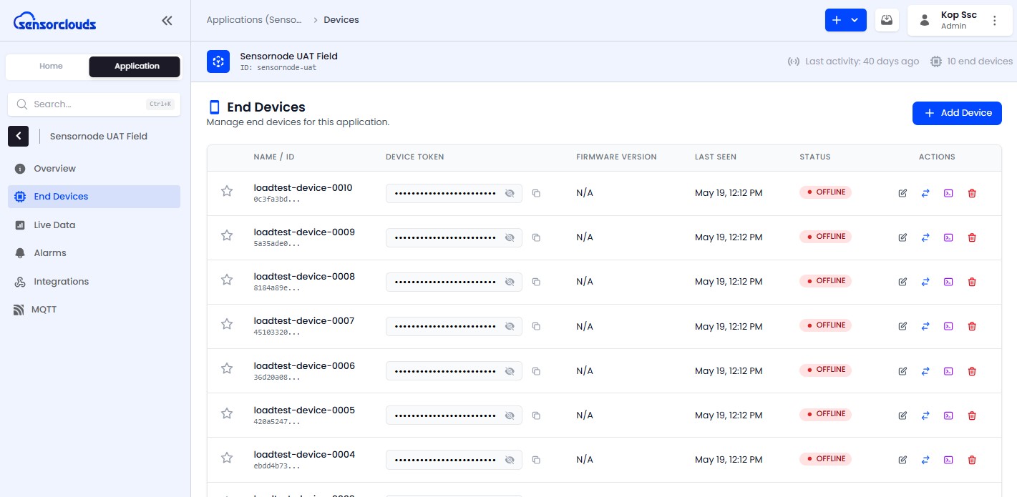Open terminal console for loadtest-device-0010
Image resolution: width=1017 pixels, height=497 pixels.
point(948,193)
